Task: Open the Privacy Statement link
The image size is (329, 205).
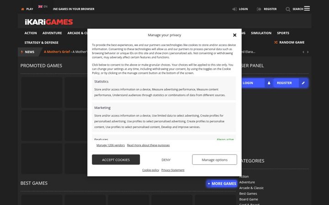Action: pos(173,170)
